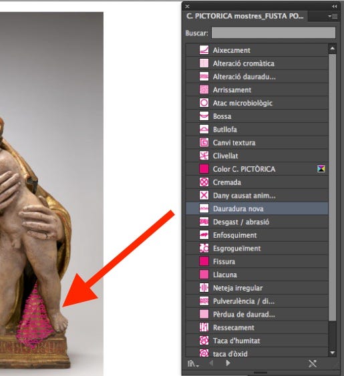Click the scrollbar down arrow

[x=333, y=352]
